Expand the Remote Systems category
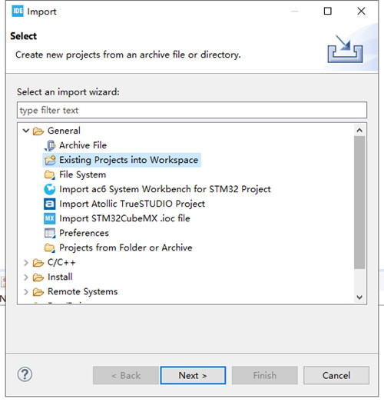 click(26, 292)
